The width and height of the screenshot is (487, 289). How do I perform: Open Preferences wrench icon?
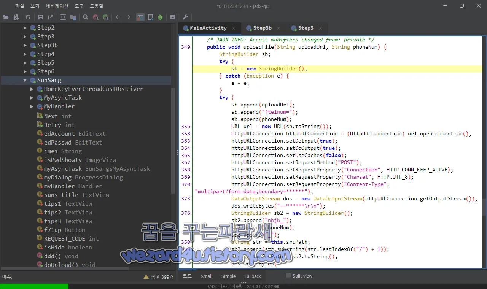coord(185,17)
